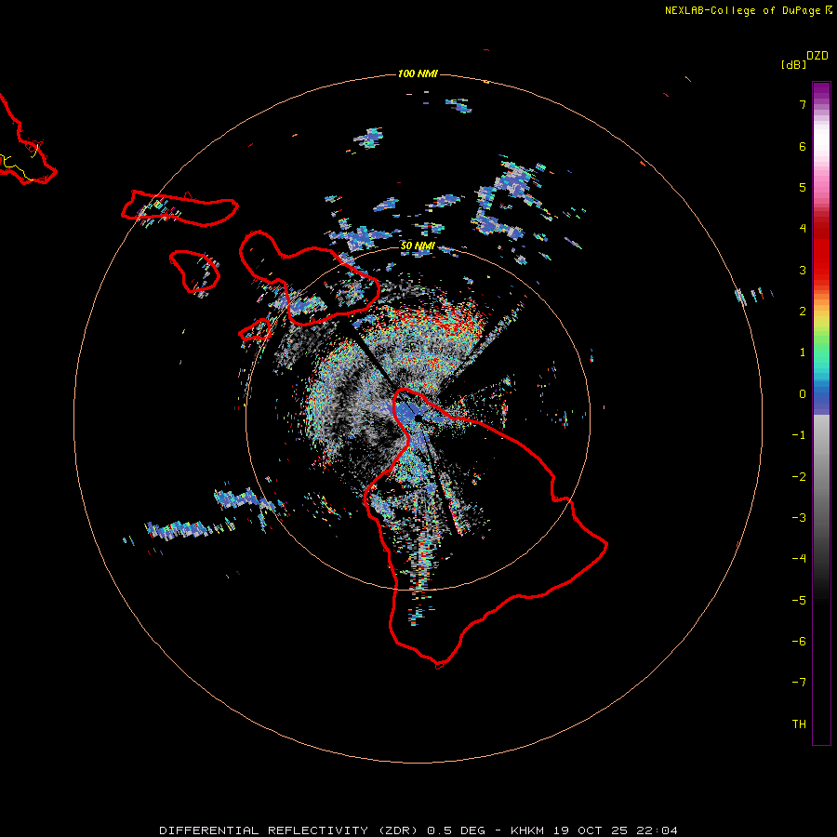
Task: Click the 2 dB scale label
Action: point(803,312)
